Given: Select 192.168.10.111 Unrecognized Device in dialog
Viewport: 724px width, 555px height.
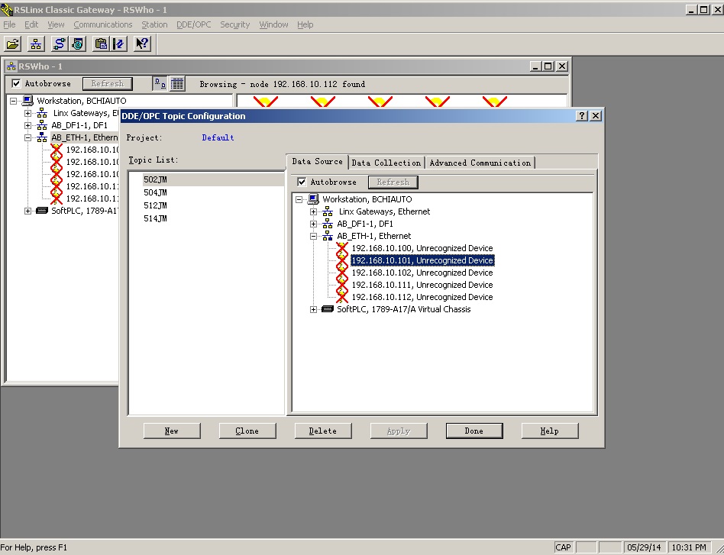Looking at the screenshot, I should [x=422, y=285].
